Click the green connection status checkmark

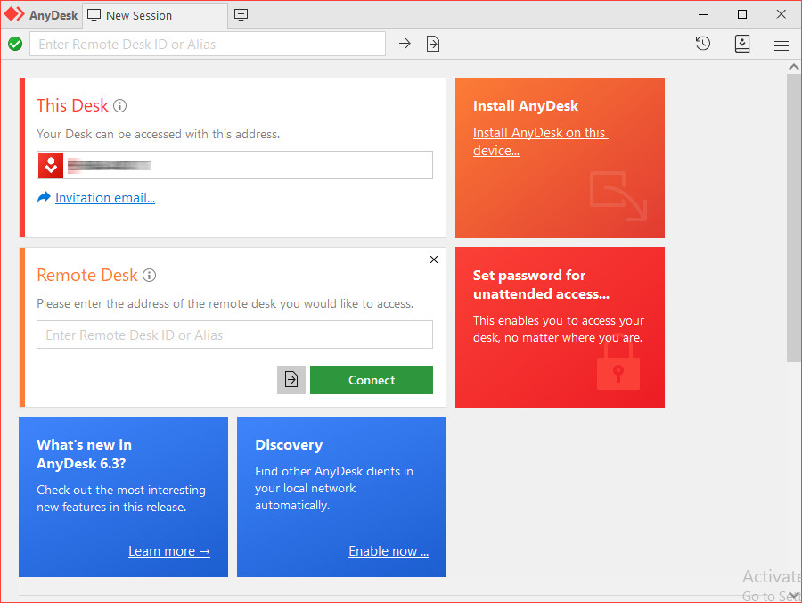click(x=15, y=44)
